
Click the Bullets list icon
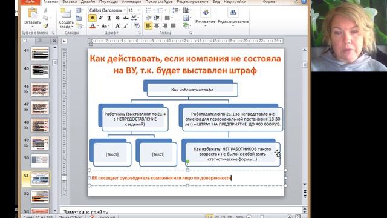(148, 10)
